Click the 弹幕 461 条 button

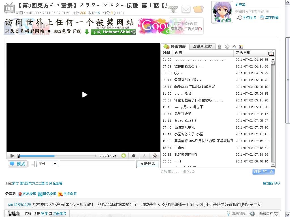tap(263, 172)
